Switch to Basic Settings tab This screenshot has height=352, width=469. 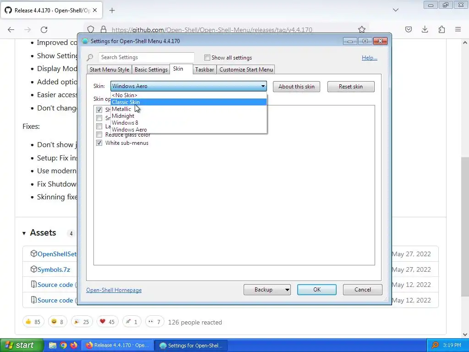point(151,70)
